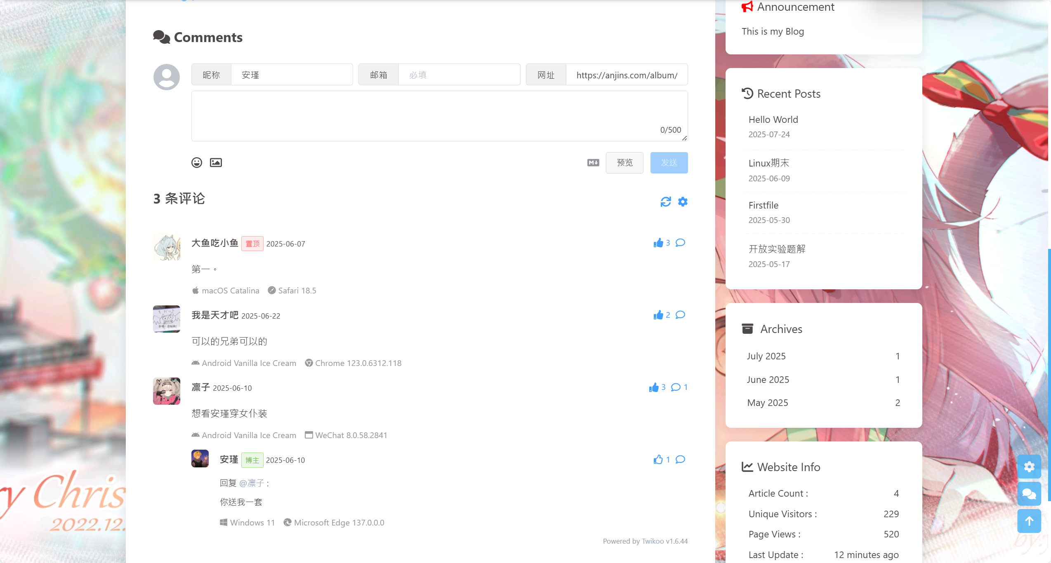Open comment settings gear beside refresh
The image size is (1051, 563).
(683, 202)
